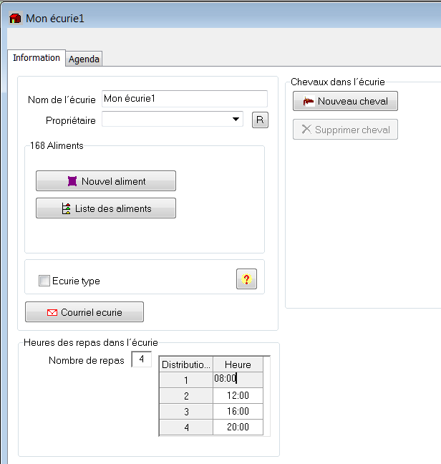Open the Propriétaire combo box field

pyautogui.click(x=173, y=120)
